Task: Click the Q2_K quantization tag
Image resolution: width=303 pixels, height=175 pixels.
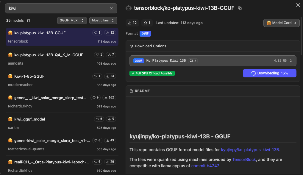Action: pyautogui.click(x=193, y=61)
